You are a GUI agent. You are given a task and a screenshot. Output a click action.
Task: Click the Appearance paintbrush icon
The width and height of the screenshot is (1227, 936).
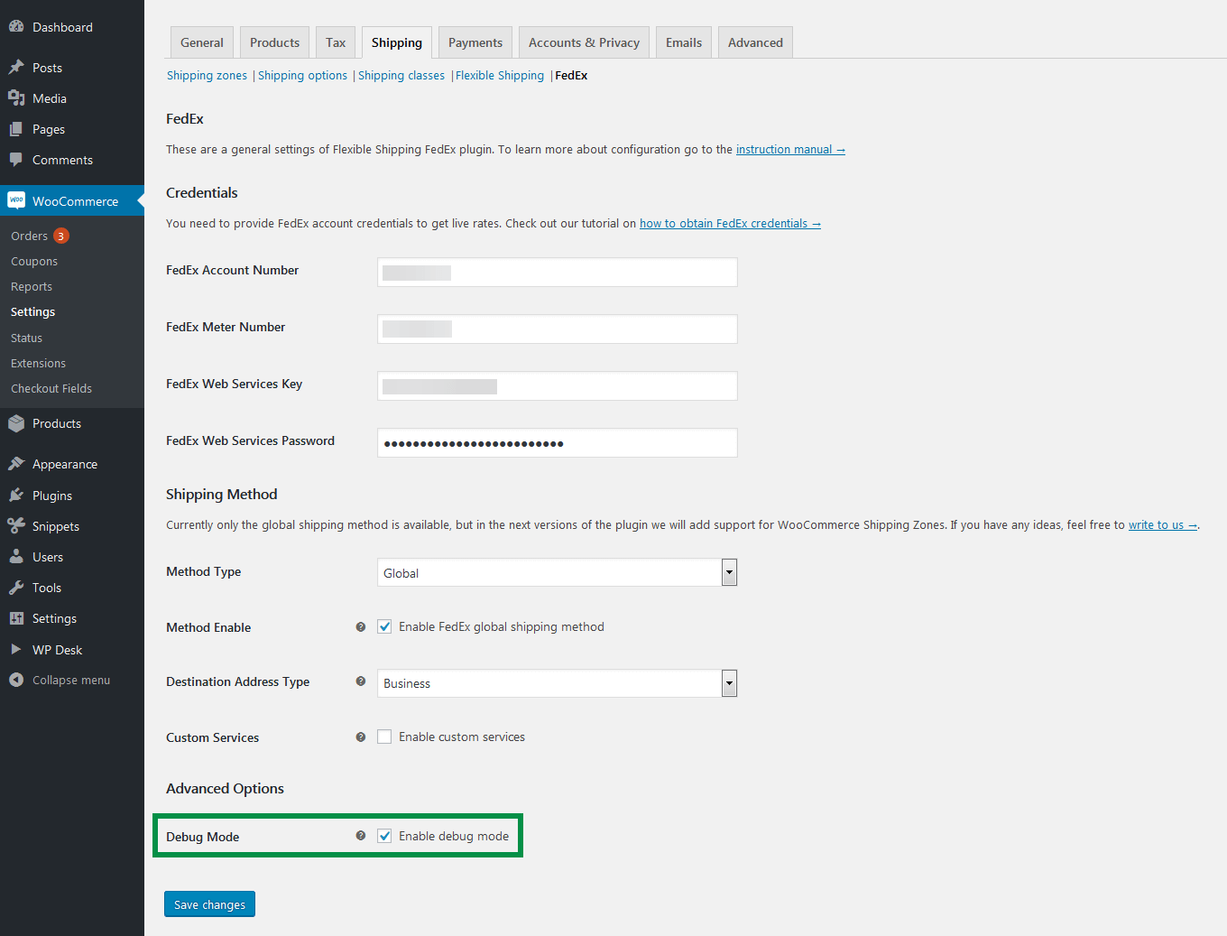16,464
